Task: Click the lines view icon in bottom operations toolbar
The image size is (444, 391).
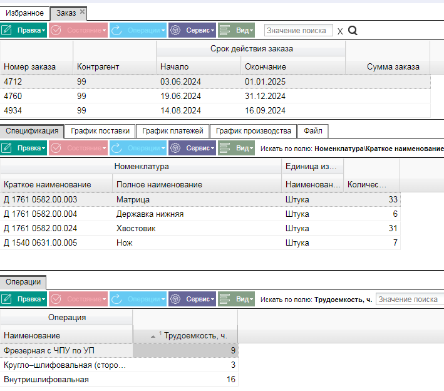Action: [225, 299]
